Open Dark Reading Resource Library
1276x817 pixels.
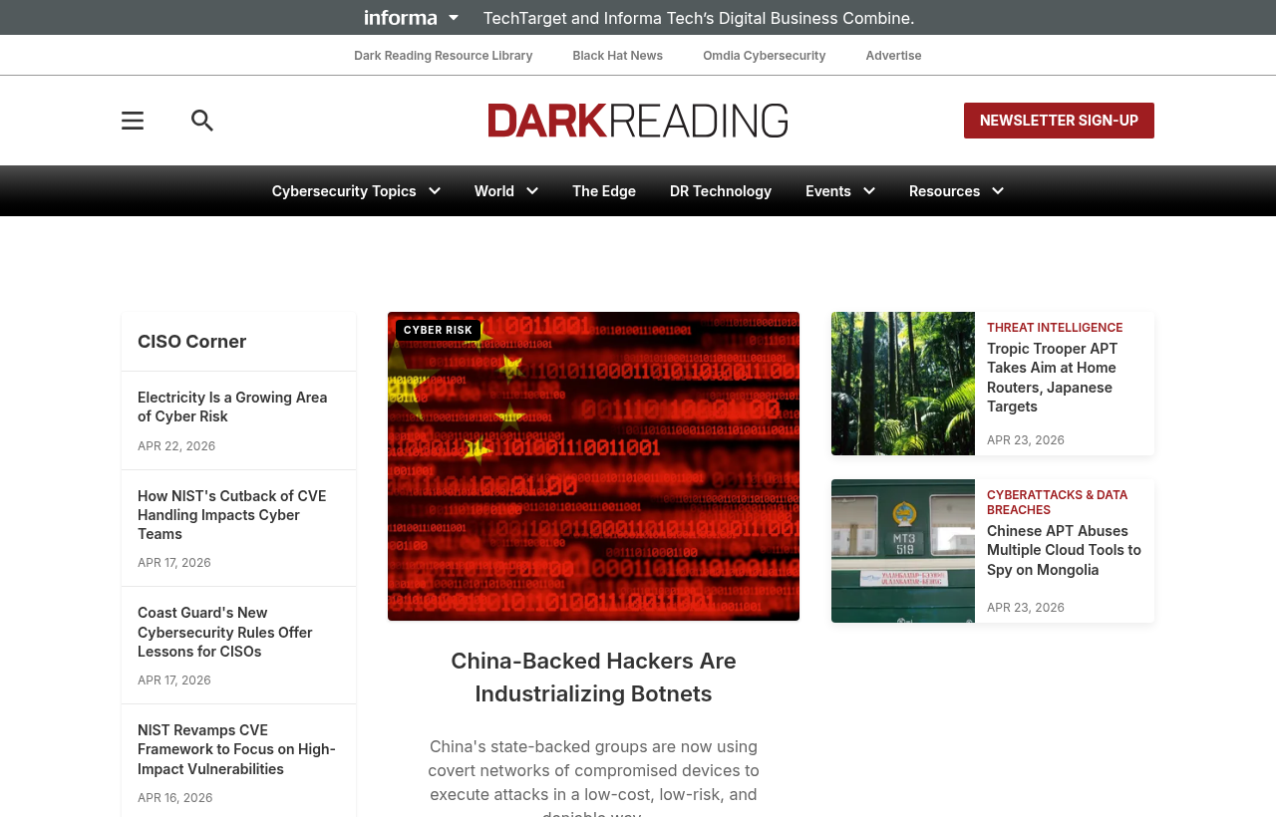pos(443,54)
